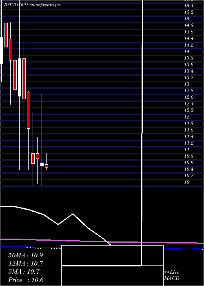This screenshot has height=286, width=204.
Task: Click the 11.6 price axis label
Action: [188, 130]
